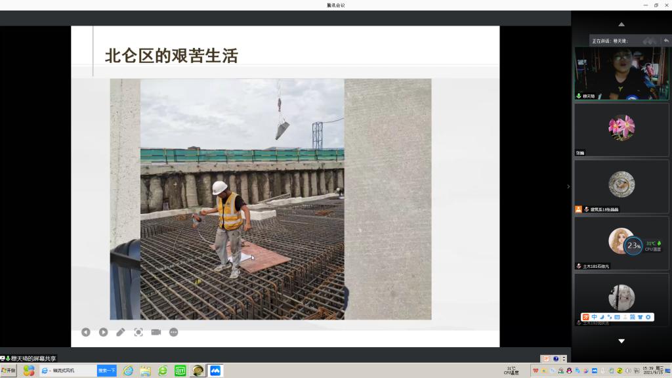Open Internet Explorer from taskbar
The width and height of the screenshot is (672, 378).
[128, 371]
